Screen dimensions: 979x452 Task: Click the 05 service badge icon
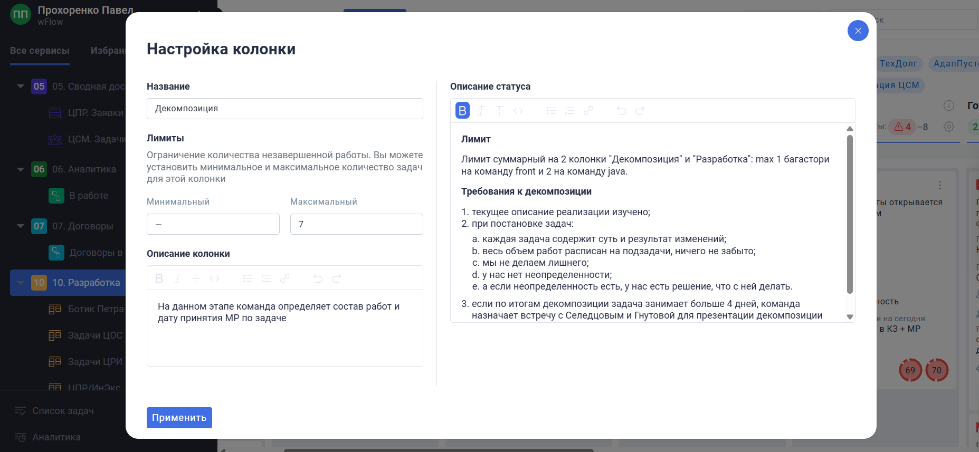click(x=39, y=86)
